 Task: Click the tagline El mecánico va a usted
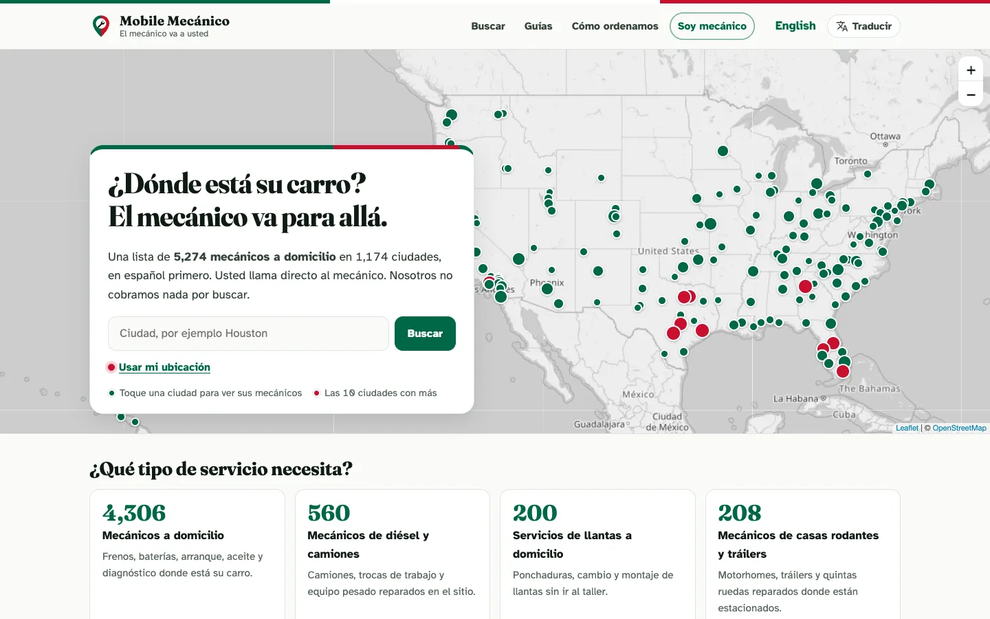pos(164,34)
